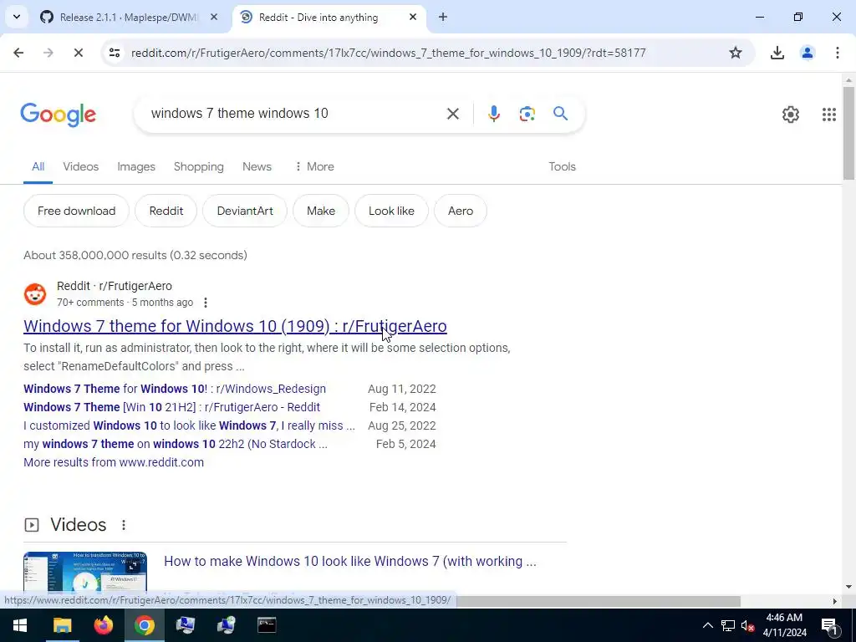The image size is (856, 642).
Task: Open the tab search dropdown arrow
Action: tap(17, 17)
